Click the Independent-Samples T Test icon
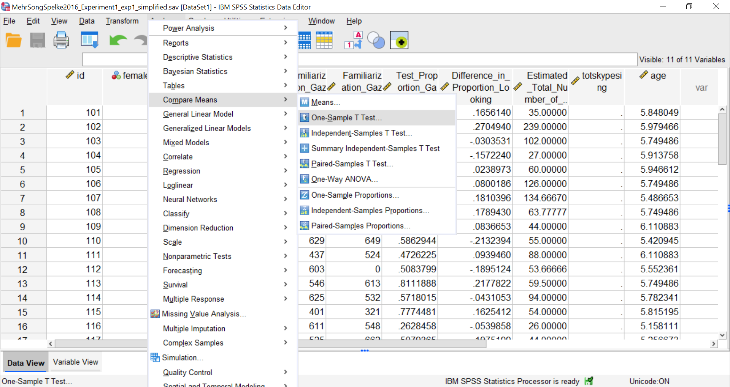This screenshot has width=730, height=387. [x=305, y=133]
